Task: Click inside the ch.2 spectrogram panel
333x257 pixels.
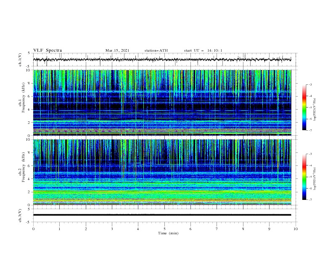Action: click(162, 172)
